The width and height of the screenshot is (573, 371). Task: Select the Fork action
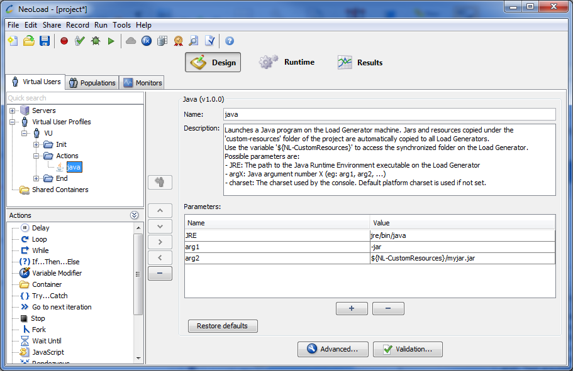(x=34, y=330)
